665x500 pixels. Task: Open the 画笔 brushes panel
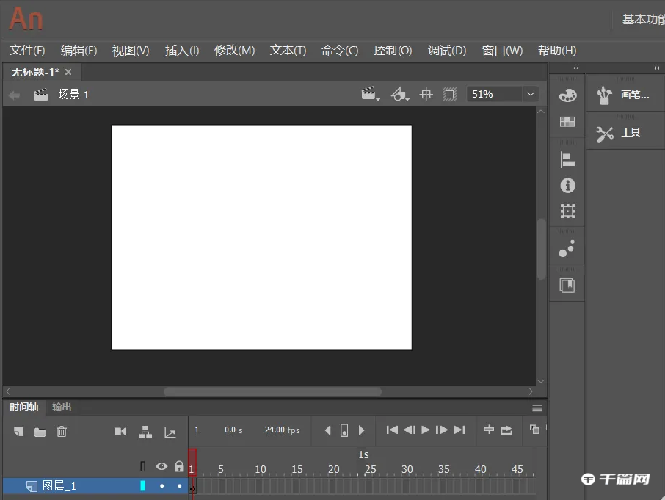628,94
